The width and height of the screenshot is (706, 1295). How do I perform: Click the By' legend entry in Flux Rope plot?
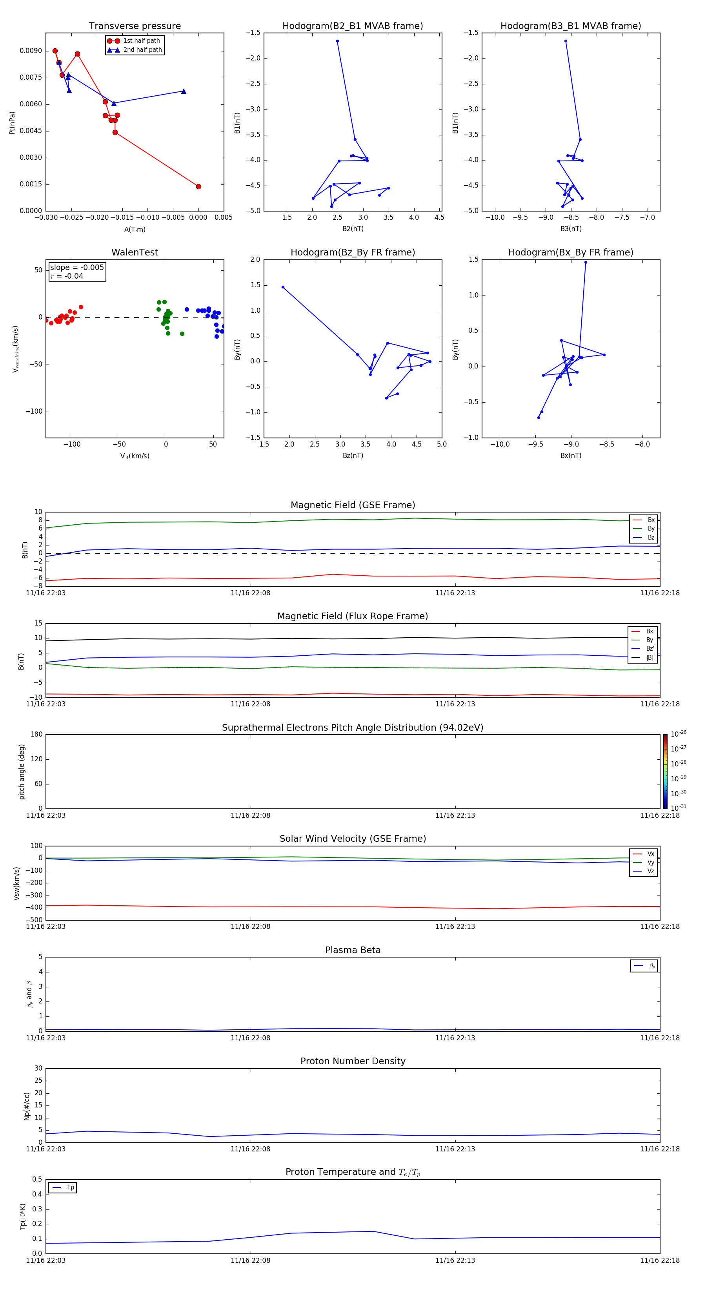[643, 640]
